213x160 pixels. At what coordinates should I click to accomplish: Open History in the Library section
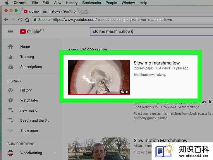(x=26, y=90)
